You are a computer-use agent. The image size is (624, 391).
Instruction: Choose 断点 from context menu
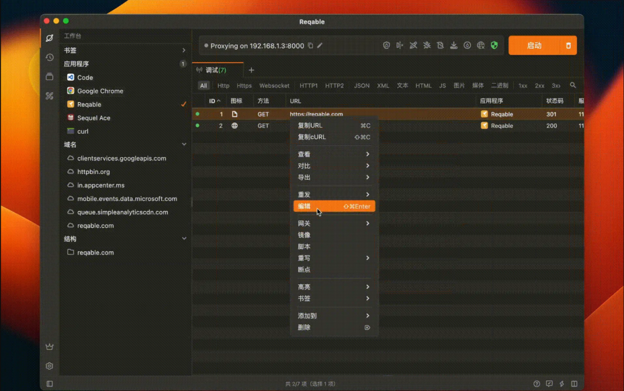pos(335,269)
